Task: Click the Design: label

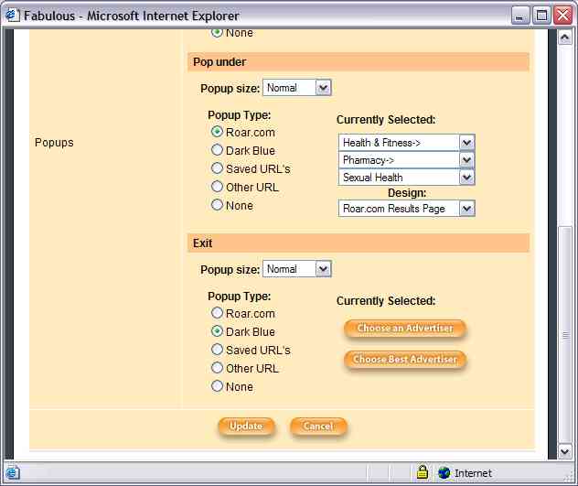Action: click(x=407, y=192)
